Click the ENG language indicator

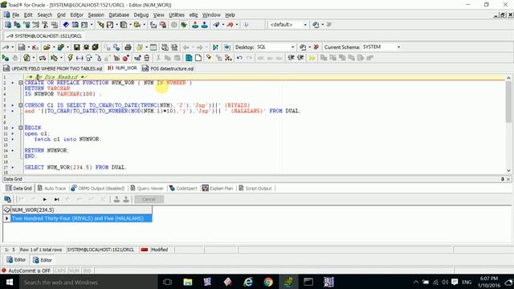467,282
